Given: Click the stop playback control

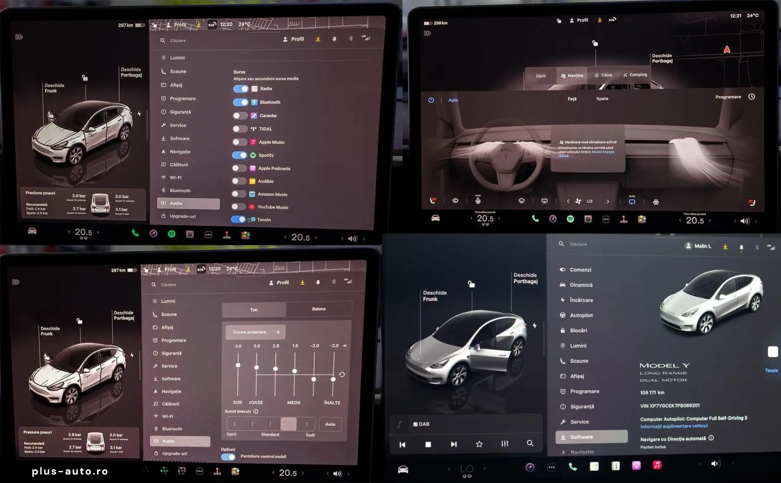Looking at the screenshot, I should tap(428, 444).
